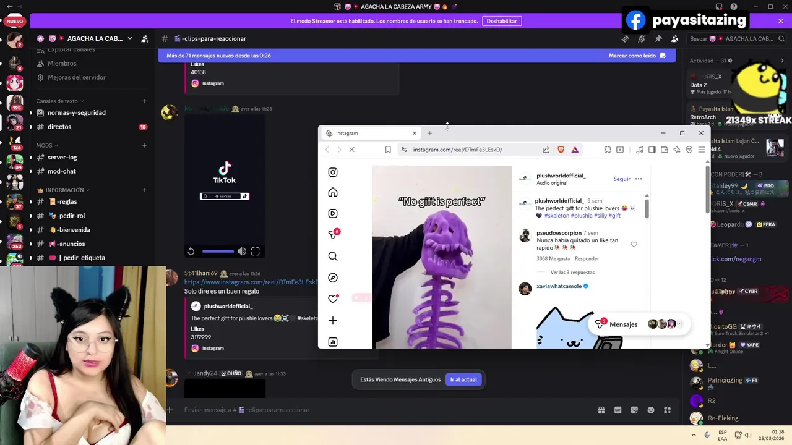
Task: Open Instagram messages icon with badge 6
Action: (x=333, y=235)
